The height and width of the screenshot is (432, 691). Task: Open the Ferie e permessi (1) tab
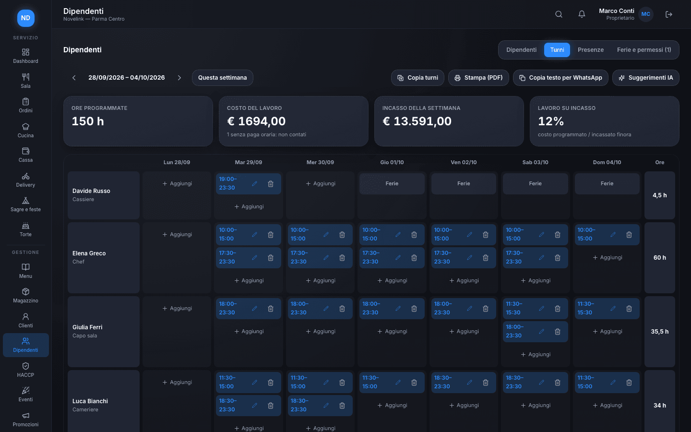(644, 50)
